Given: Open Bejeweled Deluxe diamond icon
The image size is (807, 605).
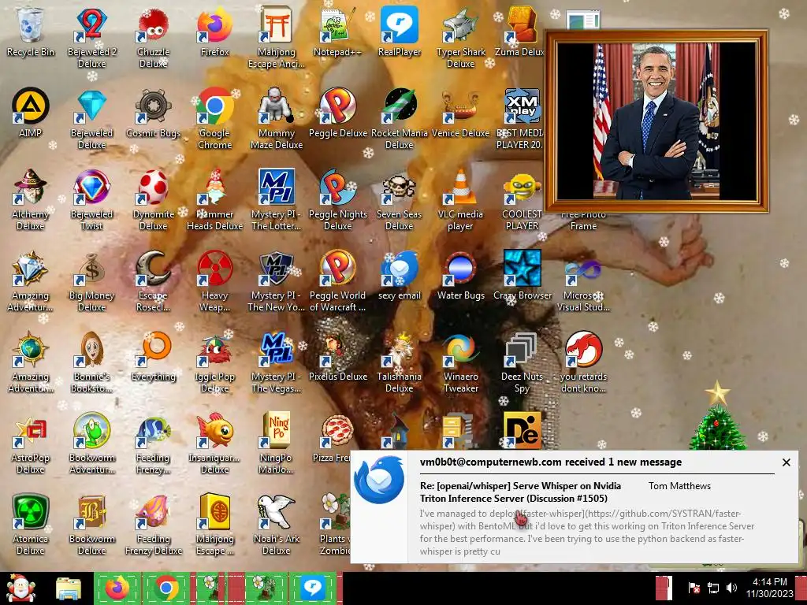Looking at the screenshot, I should [x=91, y=118].
